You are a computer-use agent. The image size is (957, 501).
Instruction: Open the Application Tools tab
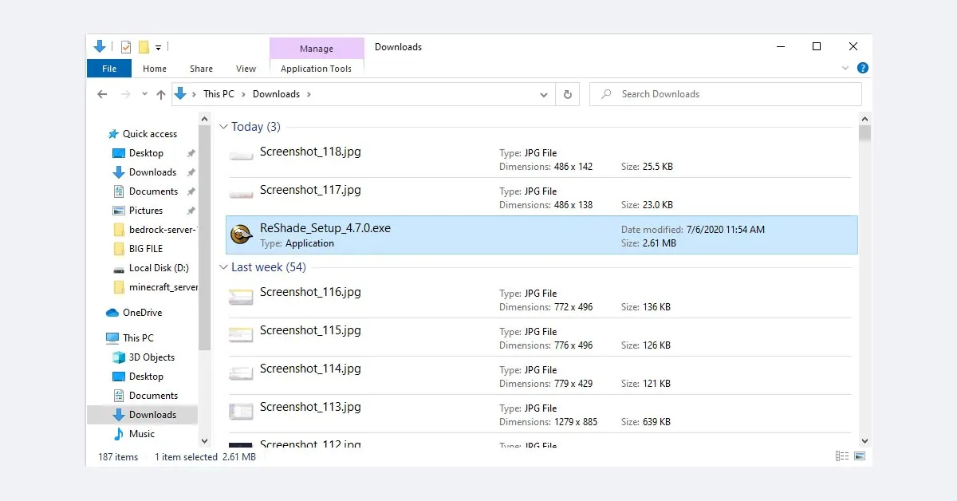316,69
